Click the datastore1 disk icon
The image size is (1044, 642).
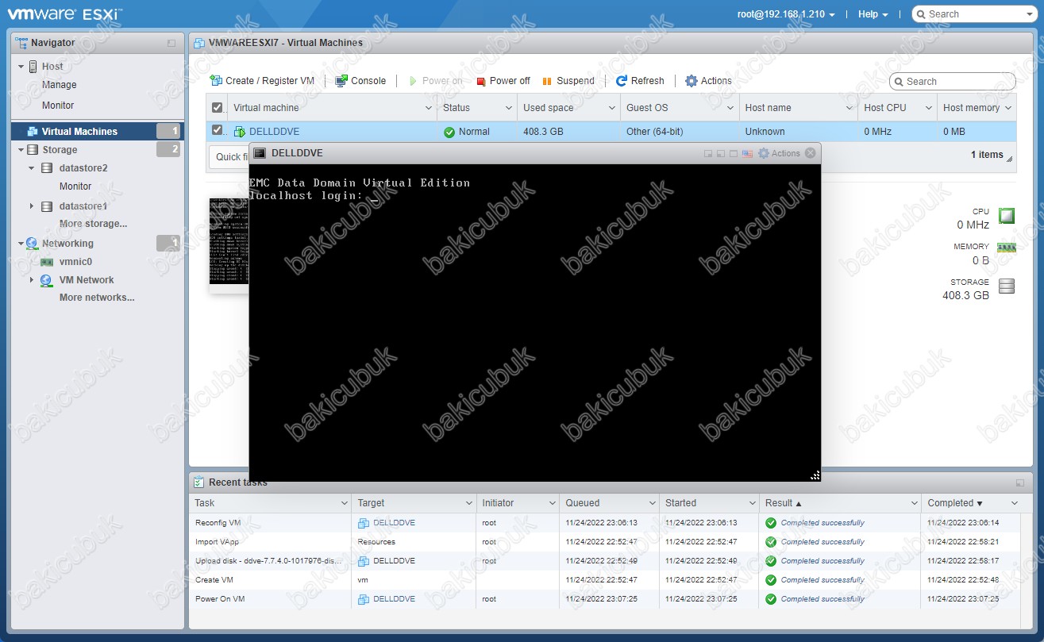[x=47, y=206]
